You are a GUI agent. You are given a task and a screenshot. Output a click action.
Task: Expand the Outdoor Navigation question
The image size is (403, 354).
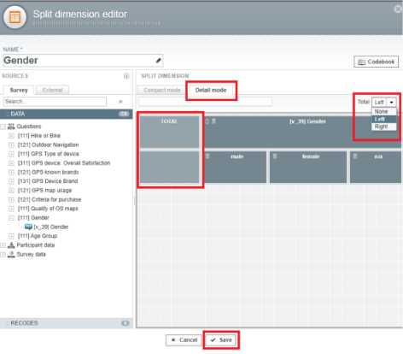tap(11, 145)
